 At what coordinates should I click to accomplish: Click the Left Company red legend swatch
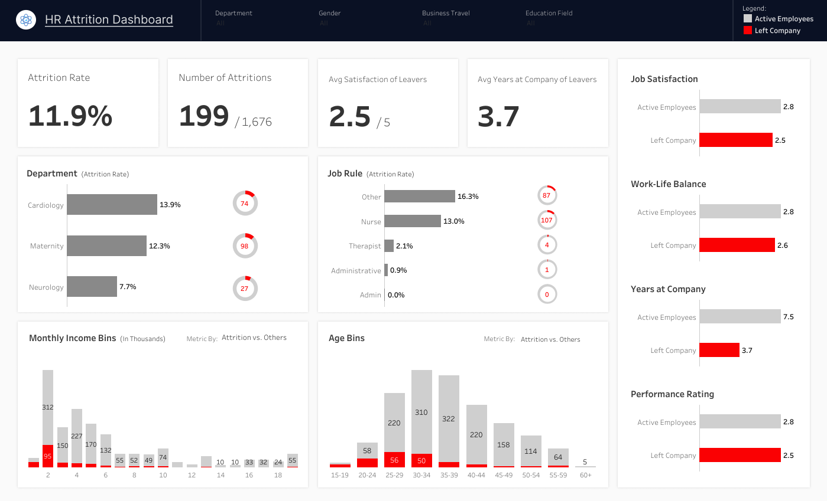(x=748, y=30)
